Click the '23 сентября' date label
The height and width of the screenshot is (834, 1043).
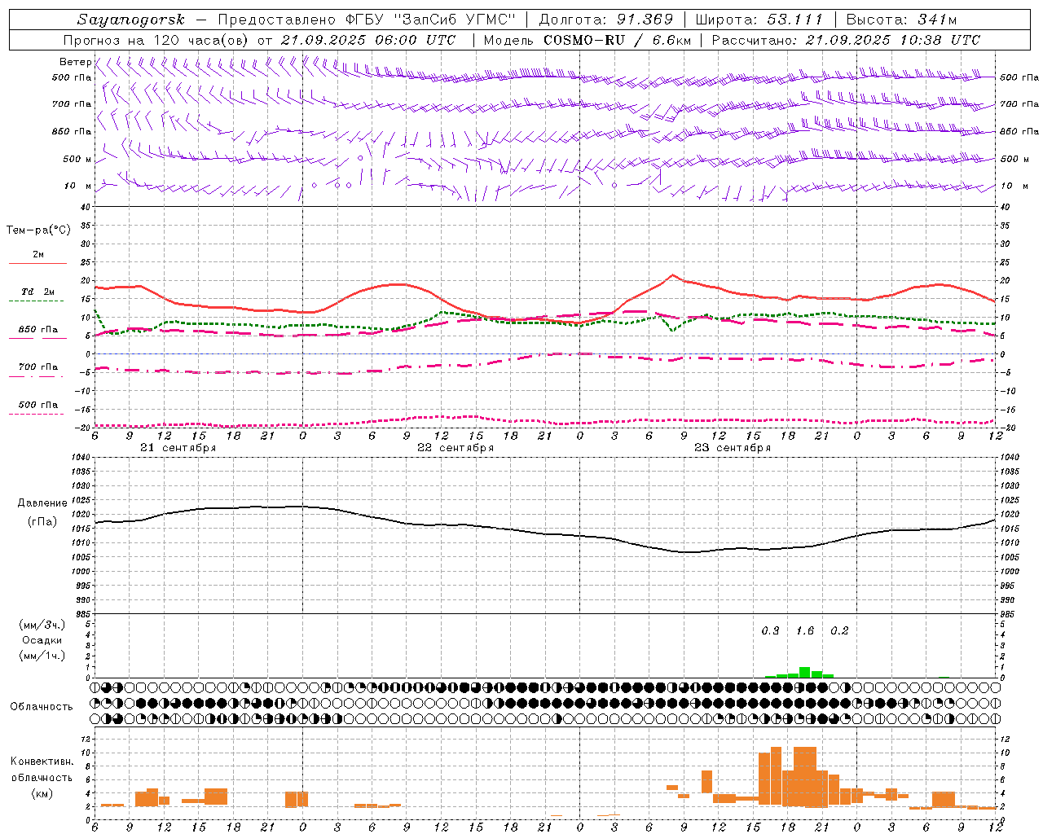click(x=733, y=448)
